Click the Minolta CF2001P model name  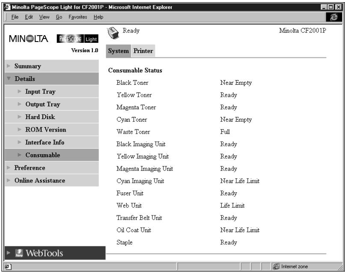coord(303,30)
